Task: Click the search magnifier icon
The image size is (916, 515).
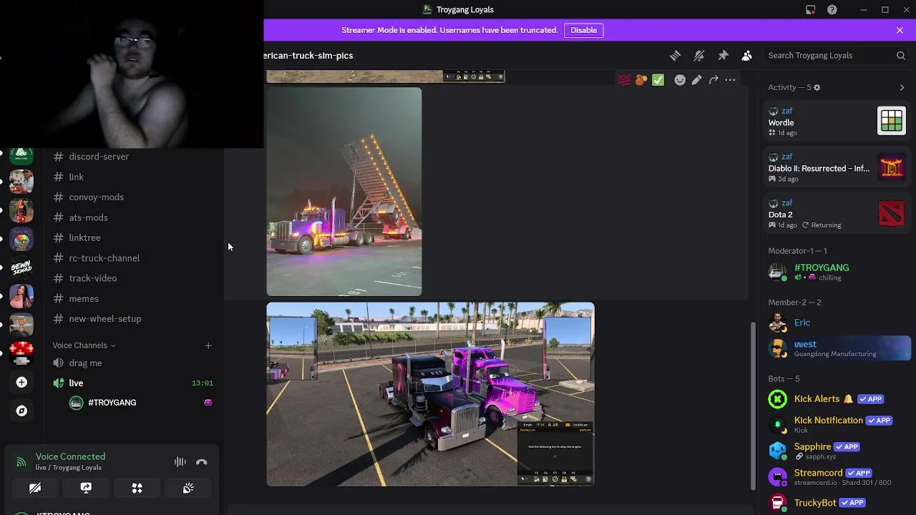Action: (x=900, y=56)
